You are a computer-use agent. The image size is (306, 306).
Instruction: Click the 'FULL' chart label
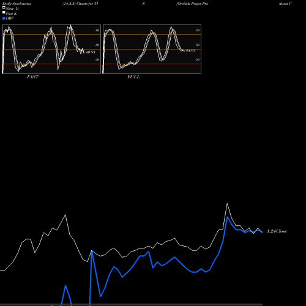coord(133,77)
